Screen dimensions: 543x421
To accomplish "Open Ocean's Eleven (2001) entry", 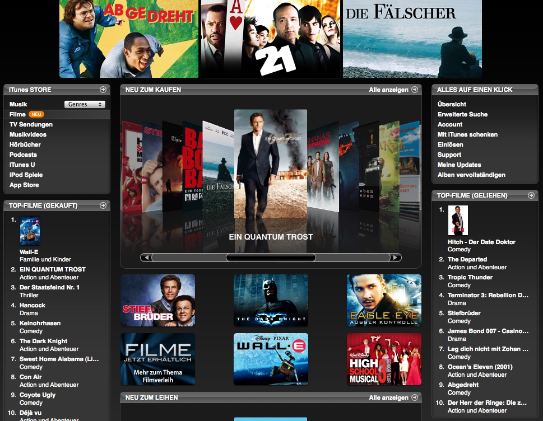I will 480,367.
